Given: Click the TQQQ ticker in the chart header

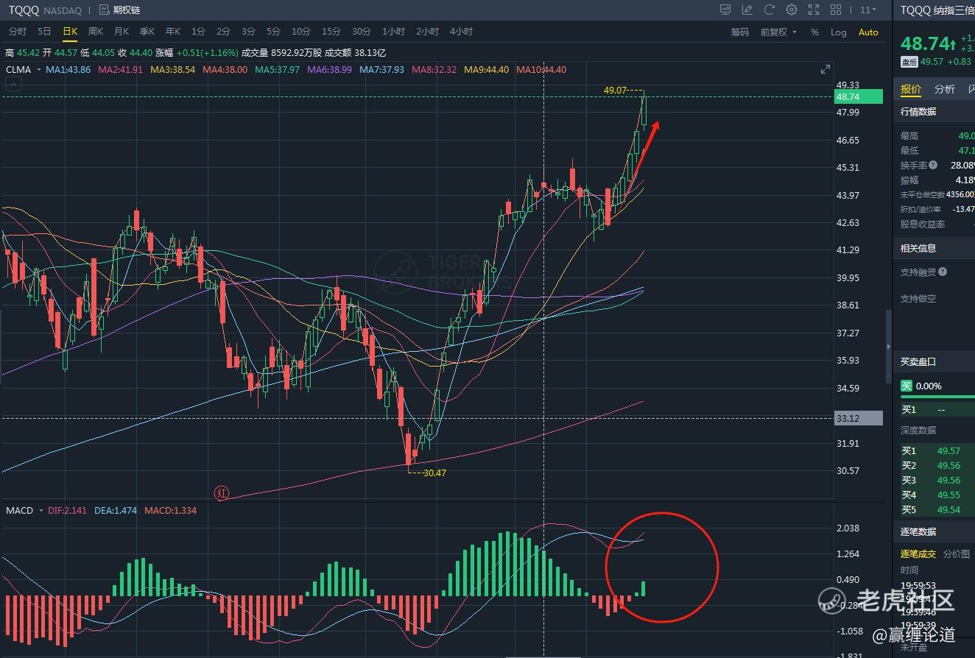Looking at the screenshot, I should pos(24,10).
